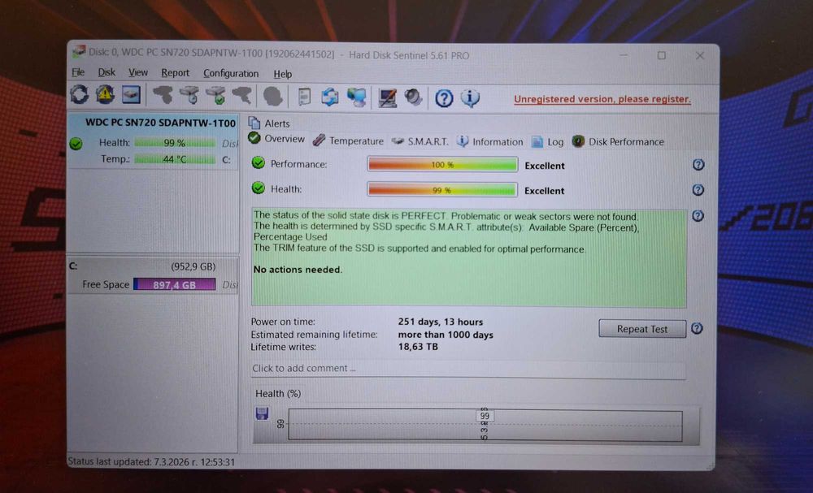Click the '251 days, 13 hours' power on value
This screenshot has height=493, width=813.
pyautogui.click(x=440, y=322)
